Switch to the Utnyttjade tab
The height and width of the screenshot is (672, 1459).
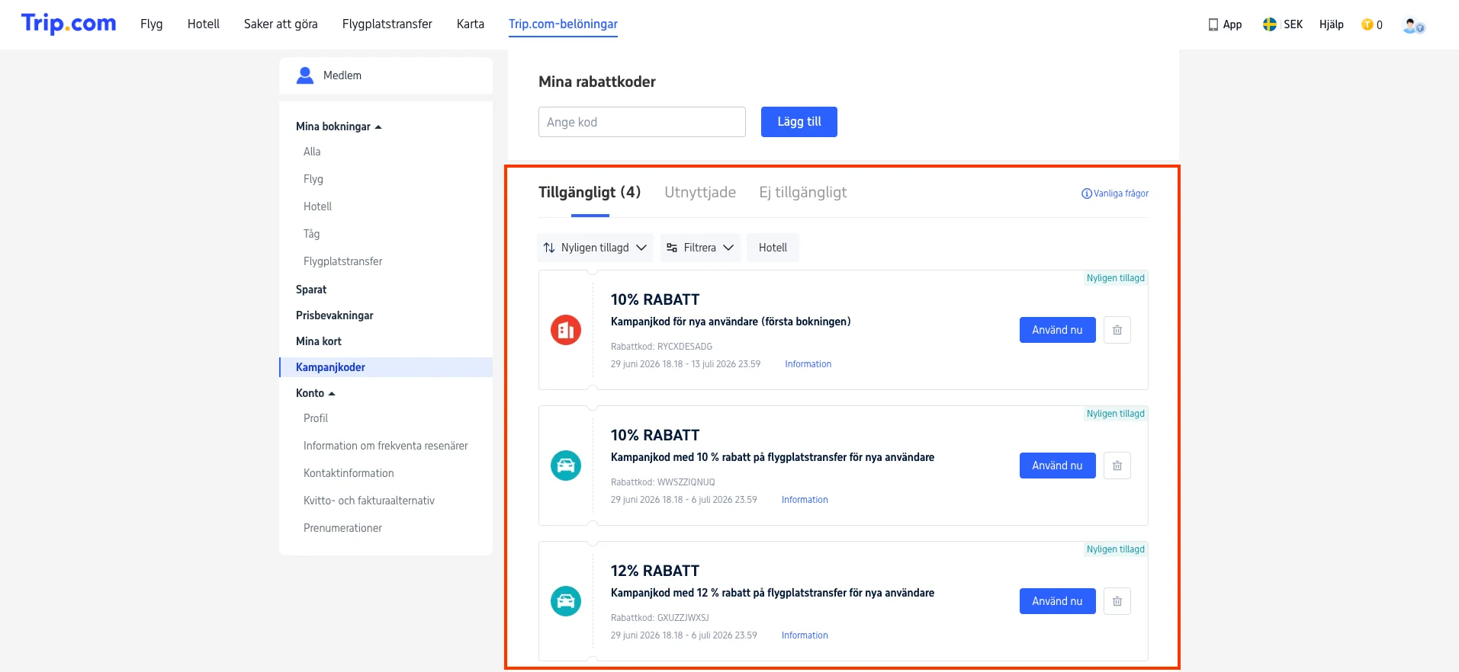(700, 193)
